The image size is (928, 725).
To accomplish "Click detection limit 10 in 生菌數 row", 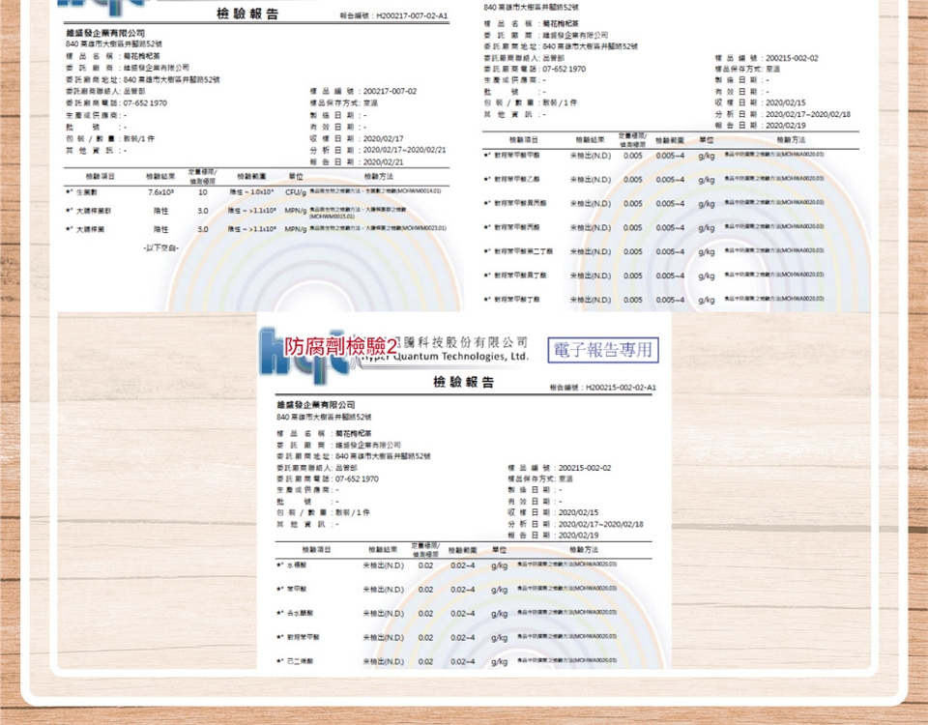I will pos(202,192).
